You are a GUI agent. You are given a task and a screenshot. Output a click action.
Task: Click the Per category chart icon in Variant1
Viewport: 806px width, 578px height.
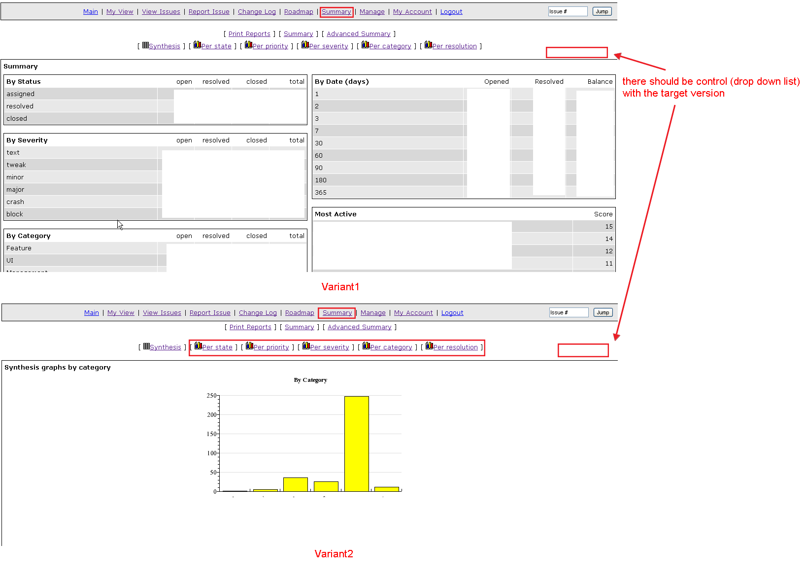tap(365, 45)
